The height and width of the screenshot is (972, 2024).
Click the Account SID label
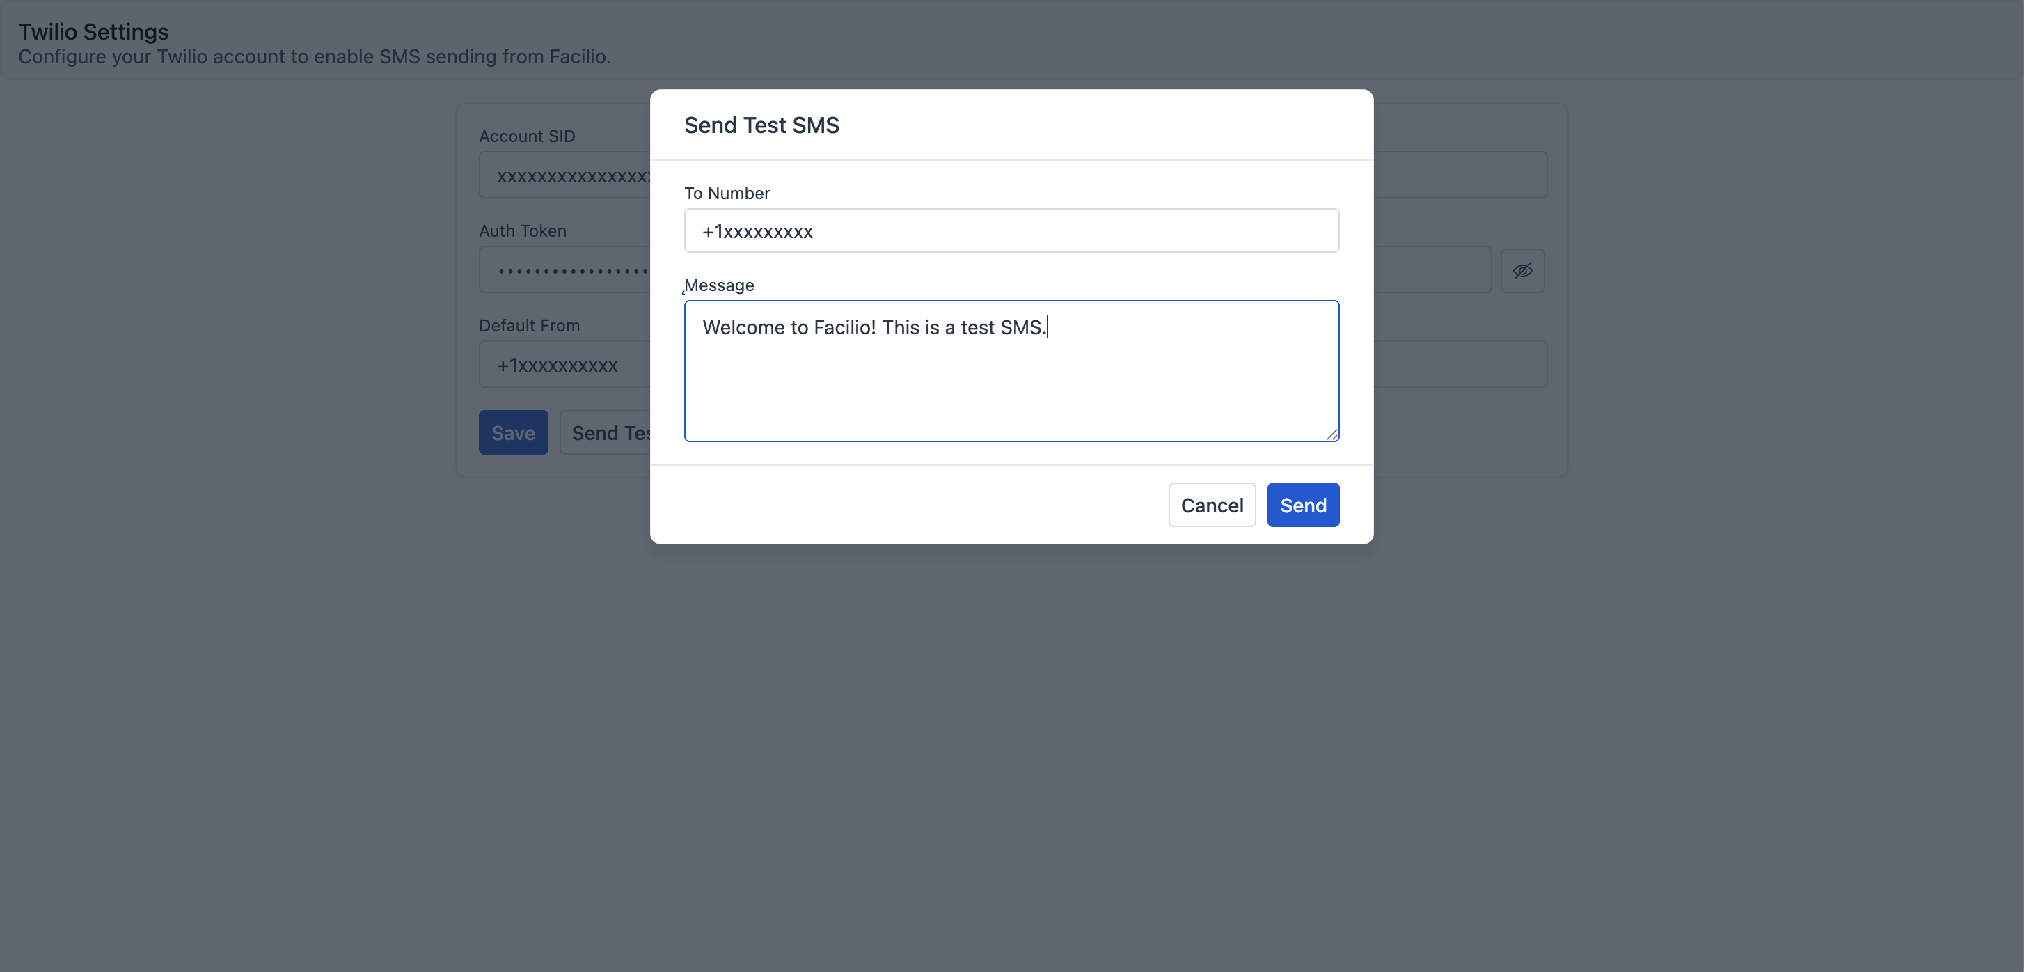pos(527,136)
